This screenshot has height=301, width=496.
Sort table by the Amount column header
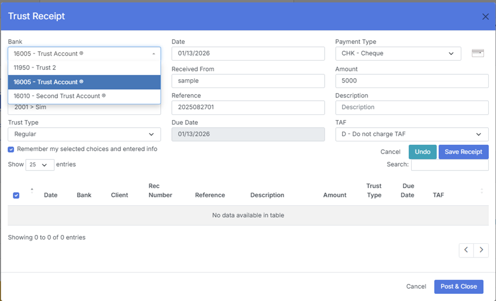coord(335,195)
